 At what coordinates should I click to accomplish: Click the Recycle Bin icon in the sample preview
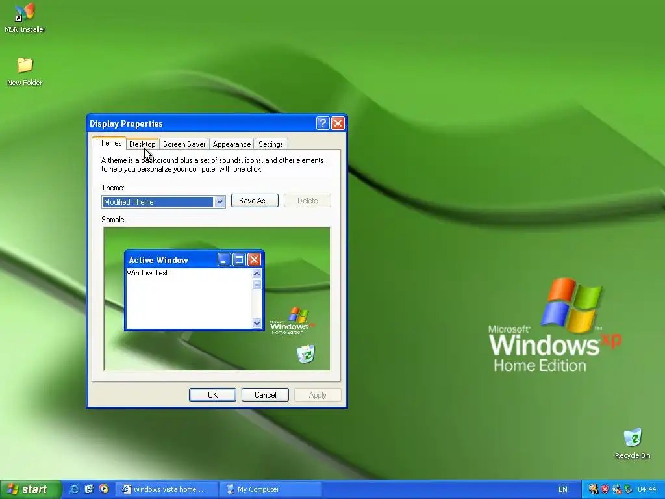[306, 354]
